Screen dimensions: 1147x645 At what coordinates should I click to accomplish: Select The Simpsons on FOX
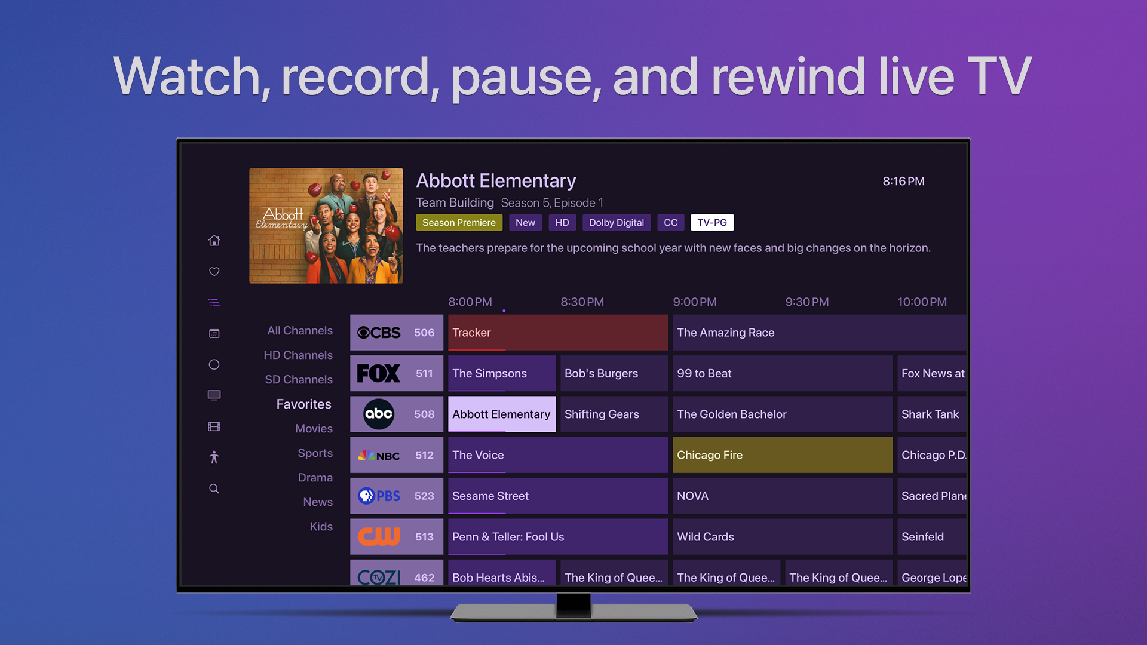[x=502, y=373]
